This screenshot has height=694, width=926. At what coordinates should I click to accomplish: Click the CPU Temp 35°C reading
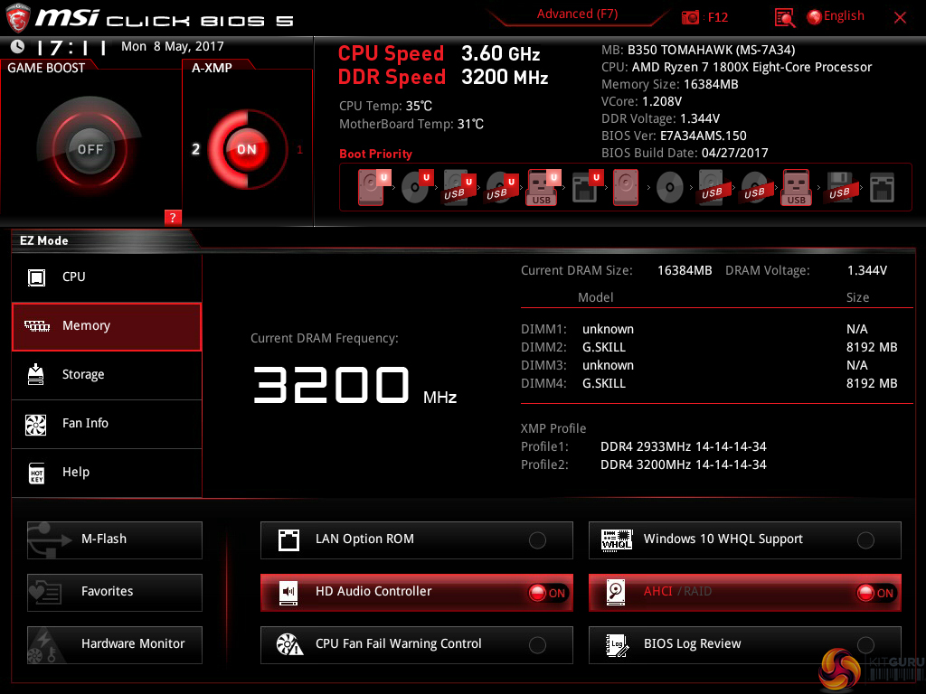click(x=385, y=107)
